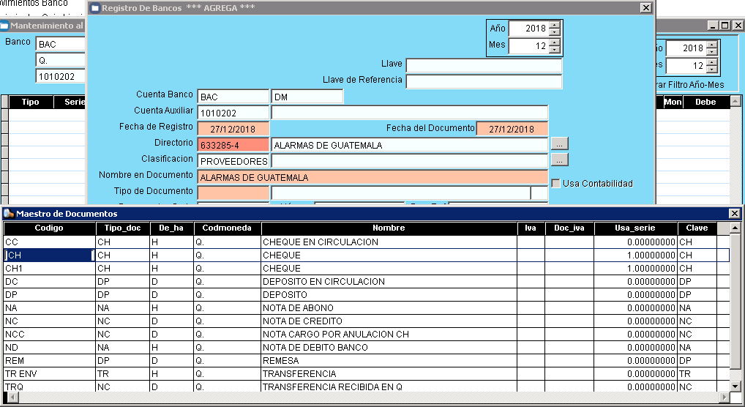
Task: Open the Clasificacion lookup ellipsis button
Action: click(x=559, y=159)
